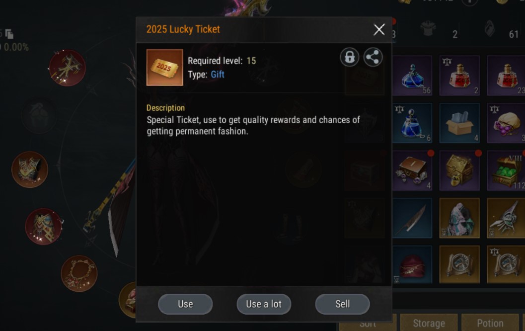This screenshot has height=331, width=525.
Task: Use the 2025 Lucky Ticket
Action: click(185, 304)
